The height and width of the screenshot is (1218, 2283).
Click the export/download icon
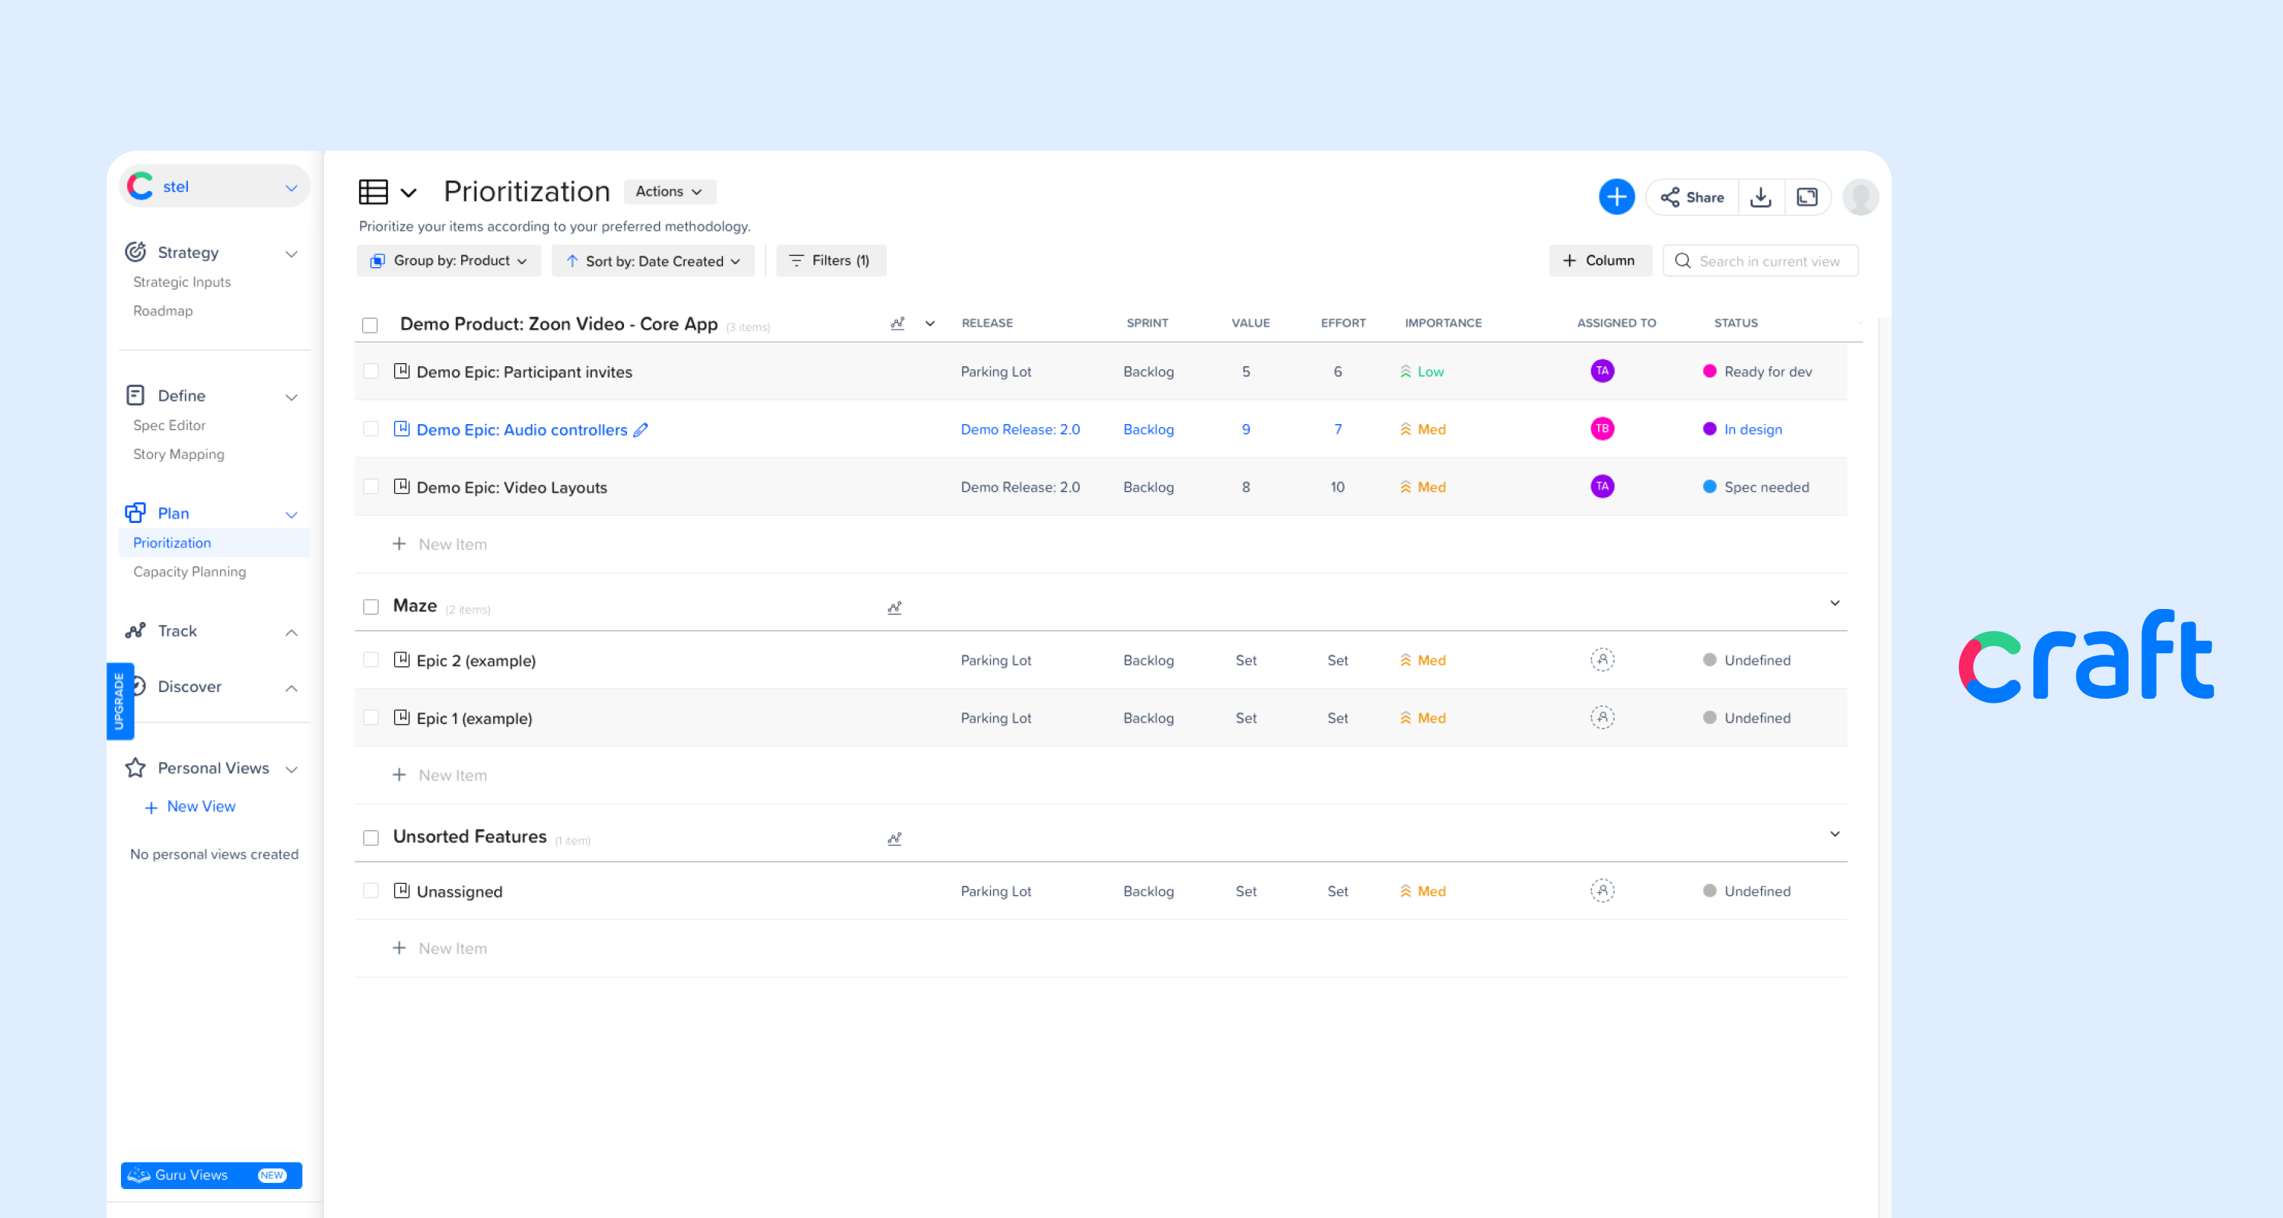coord(1762,197)
